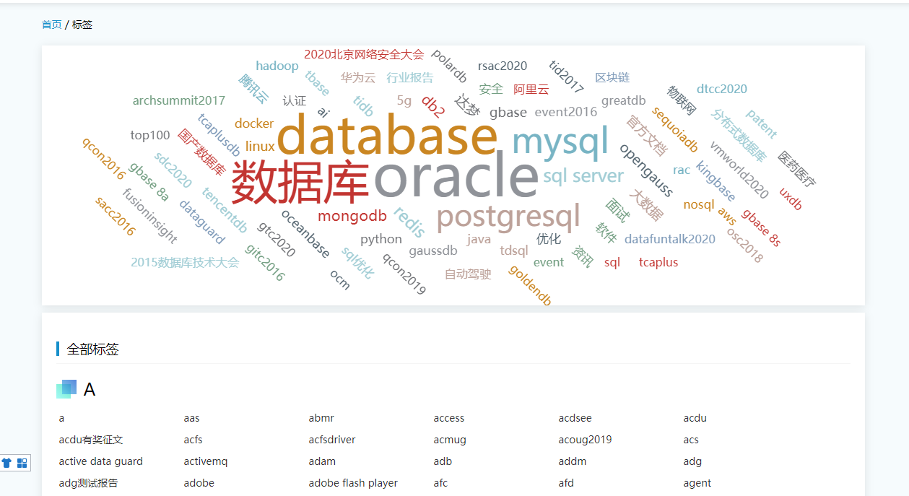Viewport: 909px width, 496px height.
Task: Select the 'mysql' tag in word cloud
Action: pyautogui.click(x=560, y=142)
